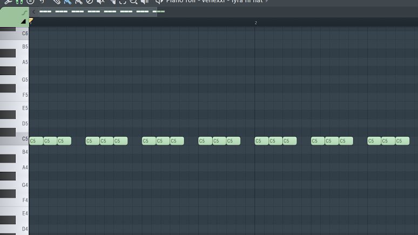Screen dimensions: 418x235
Task: Preview the black key between C5 and D5
Action: tap(8, 132)
